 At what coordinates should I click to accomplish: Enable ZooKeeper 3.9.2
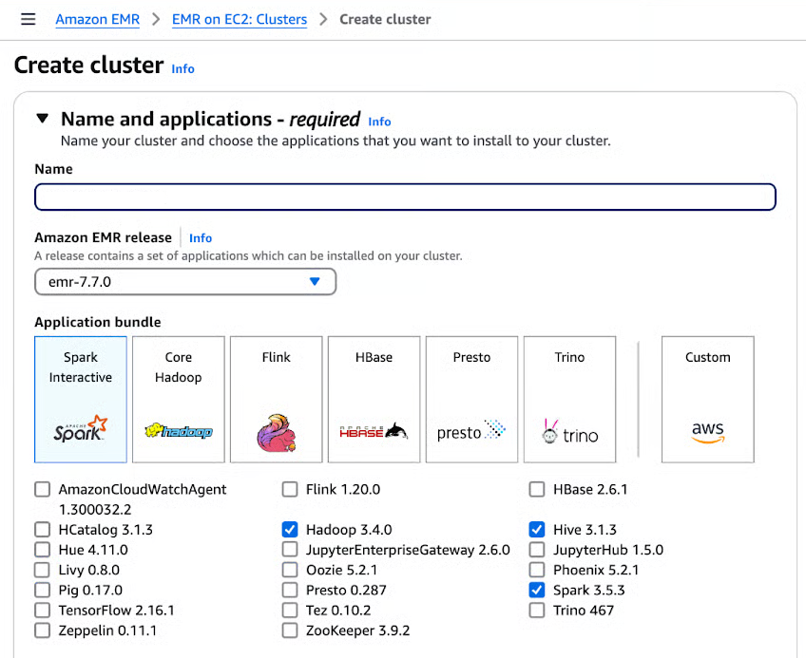290,630
